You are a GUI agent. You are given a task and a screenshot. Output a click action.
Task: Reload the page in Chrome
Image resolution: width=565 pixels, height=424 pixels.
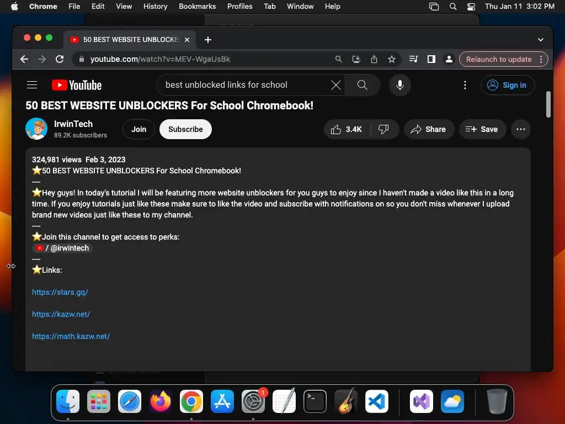click(60, 59)
